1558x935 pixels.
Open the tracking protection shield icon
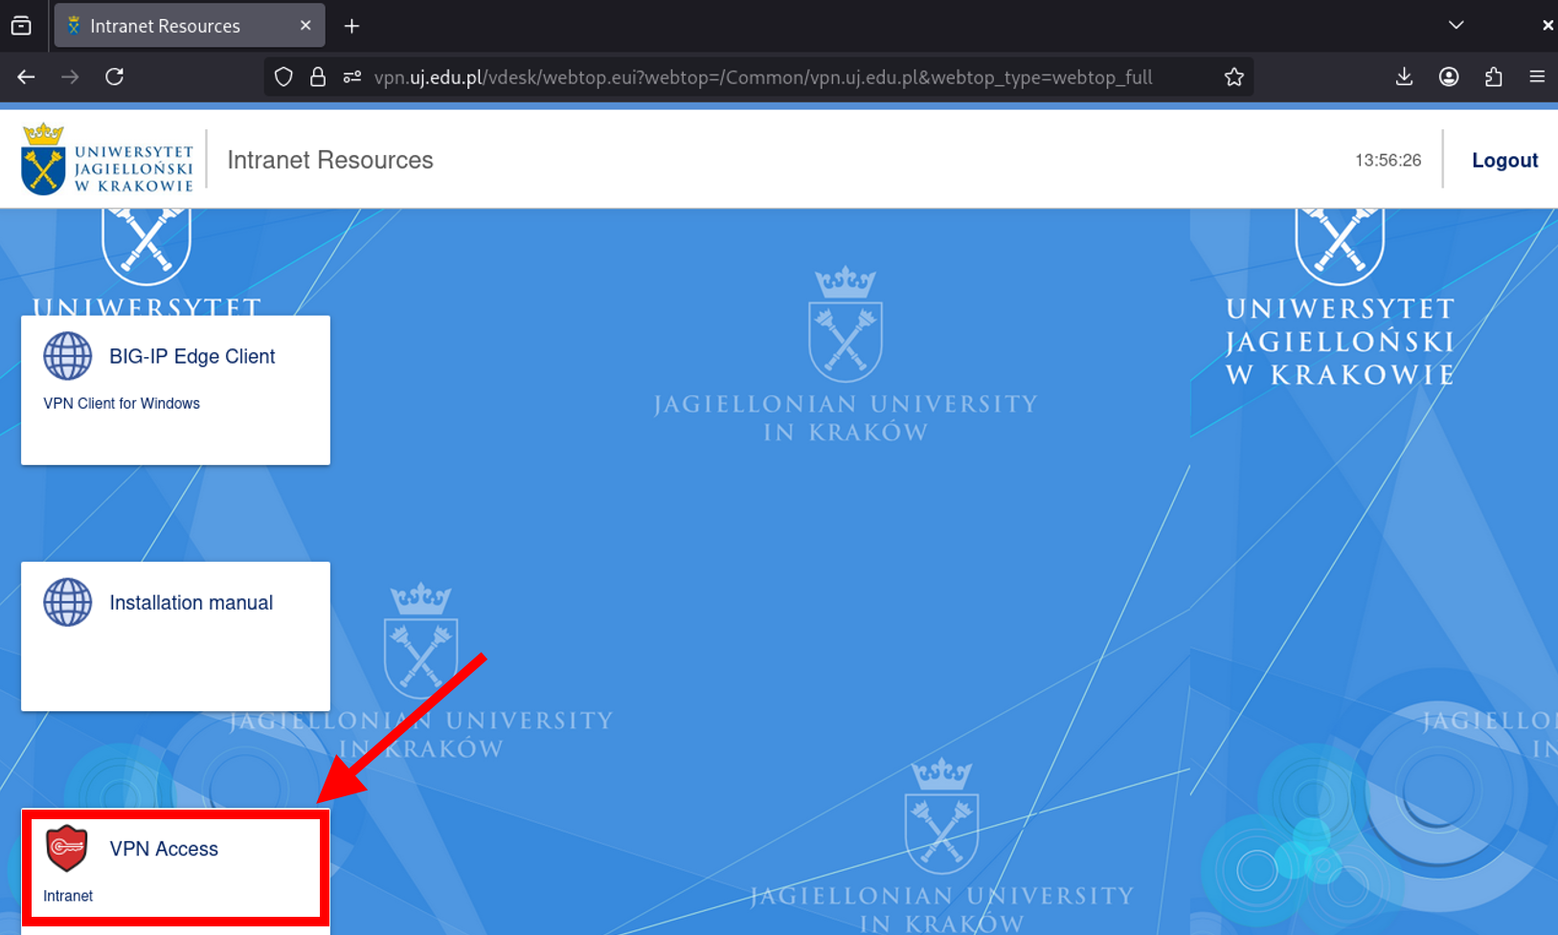(283, 77)
